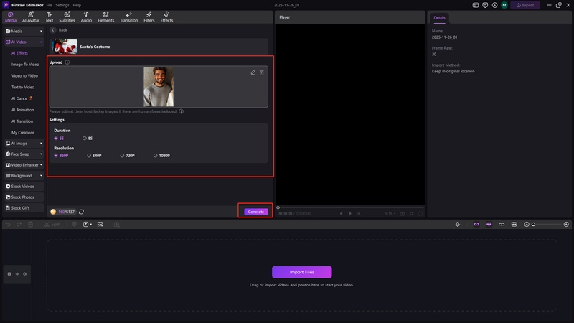Screen dimensions: 574x323
Task: Click the credits coin icon
Action: point(53,212)
